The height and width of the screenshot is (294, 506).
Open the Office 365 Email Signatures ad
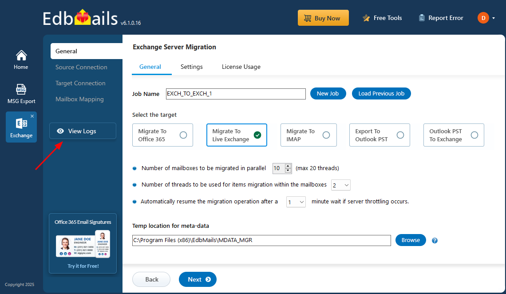point(83,243)
